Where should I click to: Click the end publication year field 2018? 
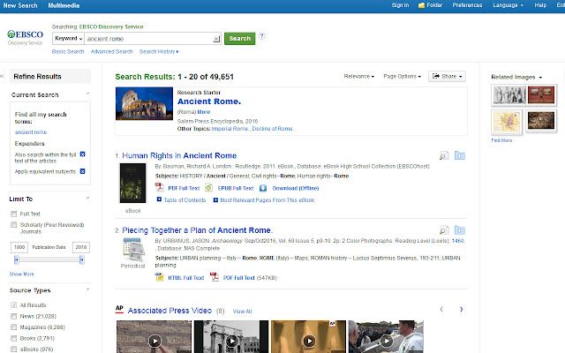tap(81, 247)
